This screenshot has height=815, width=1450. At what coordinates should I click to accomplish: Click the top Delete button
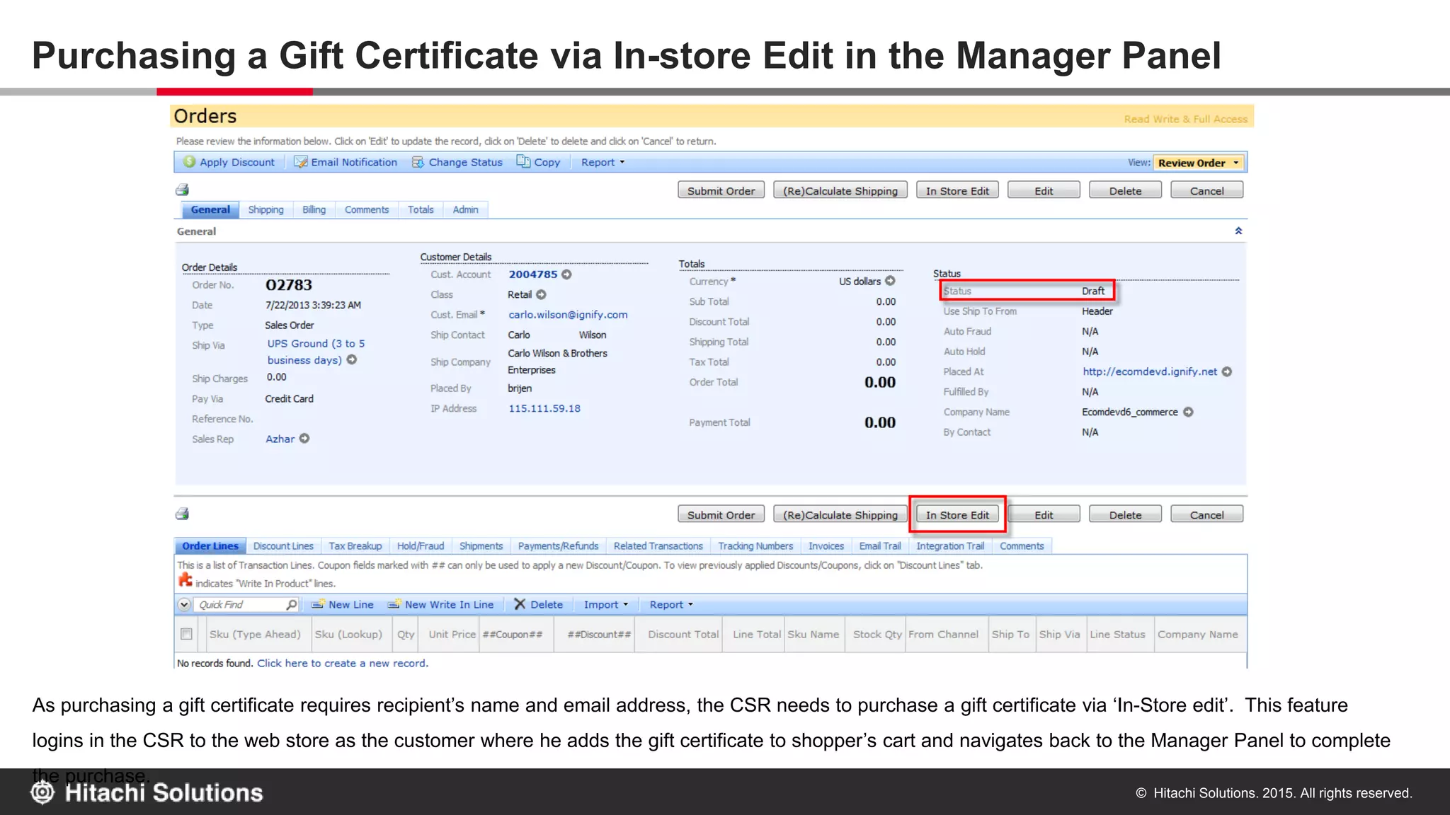point(1125,190)
